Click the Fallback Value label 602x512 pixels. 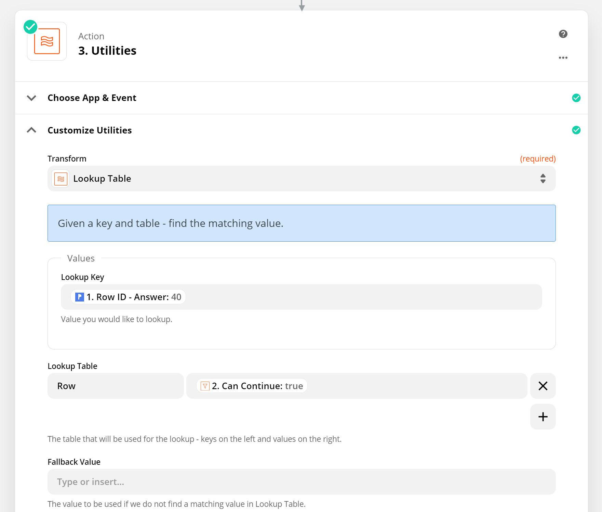74,462
